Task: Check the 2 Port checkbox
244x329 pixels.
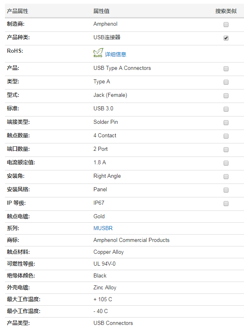Action: [226, 150]
